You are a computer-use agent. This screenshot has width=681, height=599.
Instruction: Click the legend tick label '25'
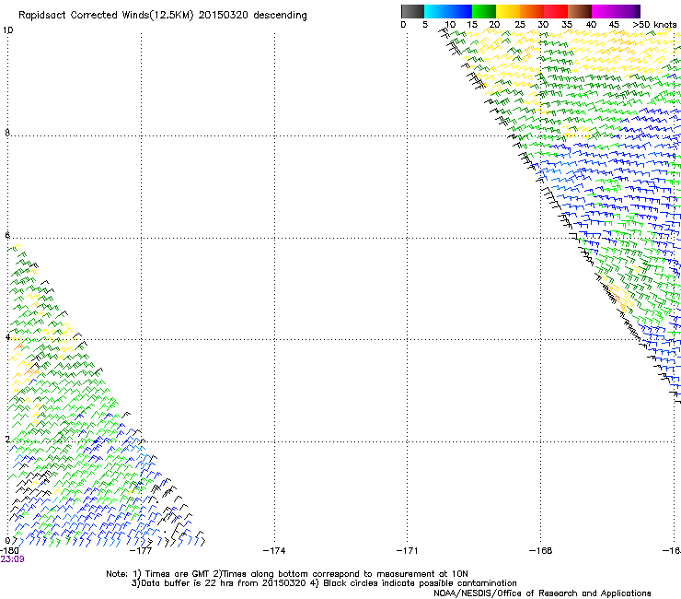click(520, 25)
